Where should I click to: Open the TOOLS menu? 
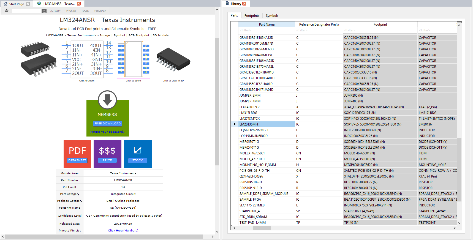tap(85, 11)
